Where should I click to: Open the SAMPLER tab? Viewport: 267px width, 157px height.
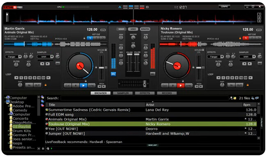click(123, 93)
